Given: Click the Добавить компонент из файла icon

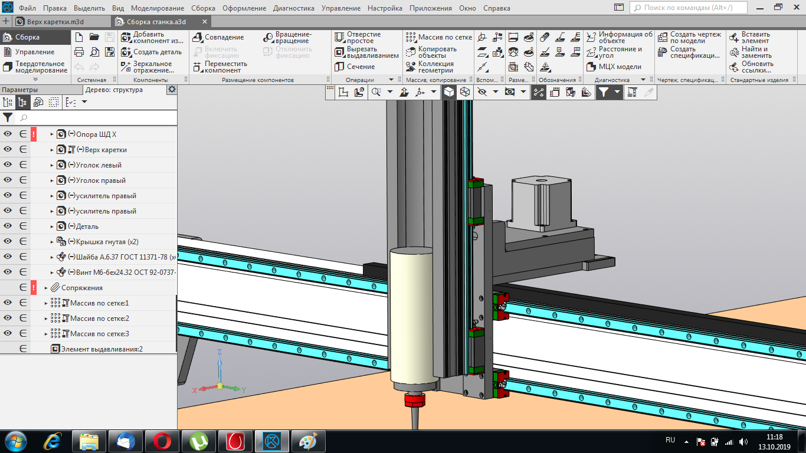Looking at the screenshot, I should (126, 37).
